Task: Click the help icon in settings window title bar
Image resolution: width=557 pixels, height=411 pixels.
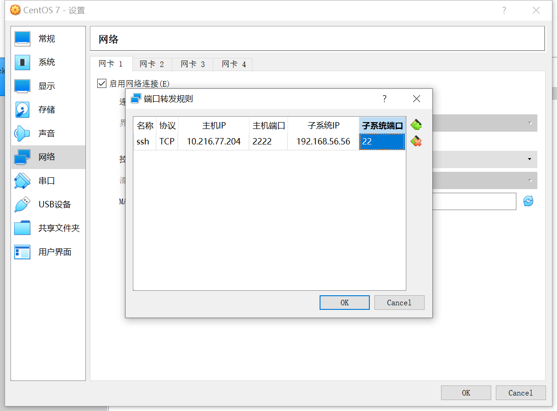Action: click(504, 10)
